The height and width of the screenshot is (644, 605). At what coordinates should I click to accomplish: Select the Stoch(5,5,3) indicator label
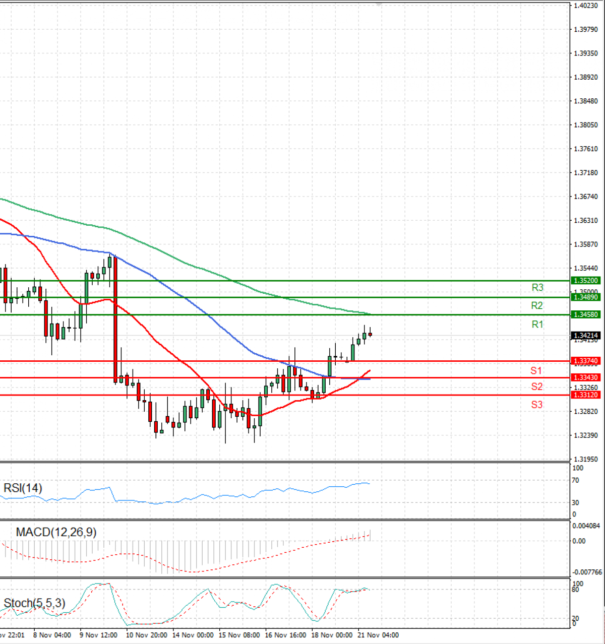pyautogui.click(x=34, y=602)
